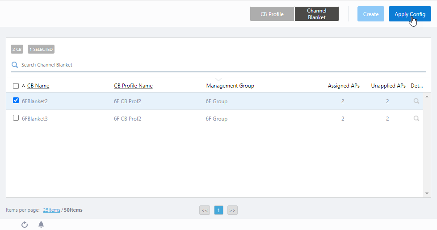Click the search magnifier icon
The image size is (437, 230).
(x=15, y=65)
